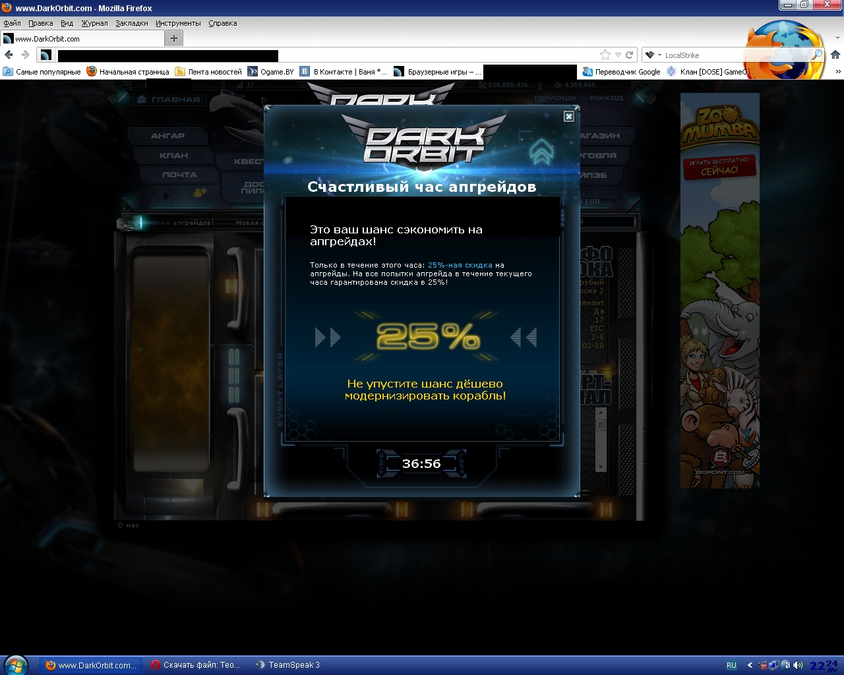Image resolution: width=844 pixels, height=675 pixels.
Task: Open the Журнал menu
Action: tap(94, 23)
